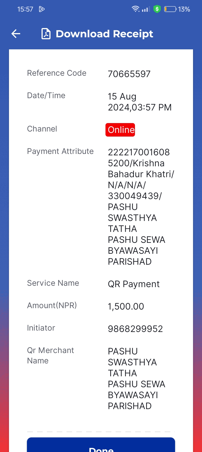Click the Done button
Viewport: 202px width, 452px height.
(x=101, y=445)
